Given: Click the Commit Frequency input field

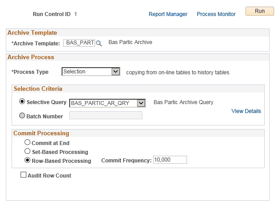Looking at the screenshot, I should point(170,160).
